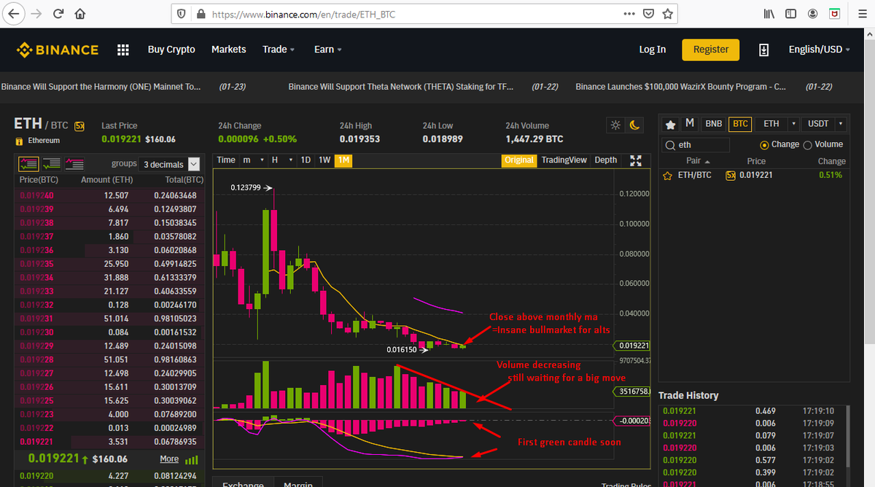Click the 5x margin badge beside ETH / BTC

click(x=79, y=125)
